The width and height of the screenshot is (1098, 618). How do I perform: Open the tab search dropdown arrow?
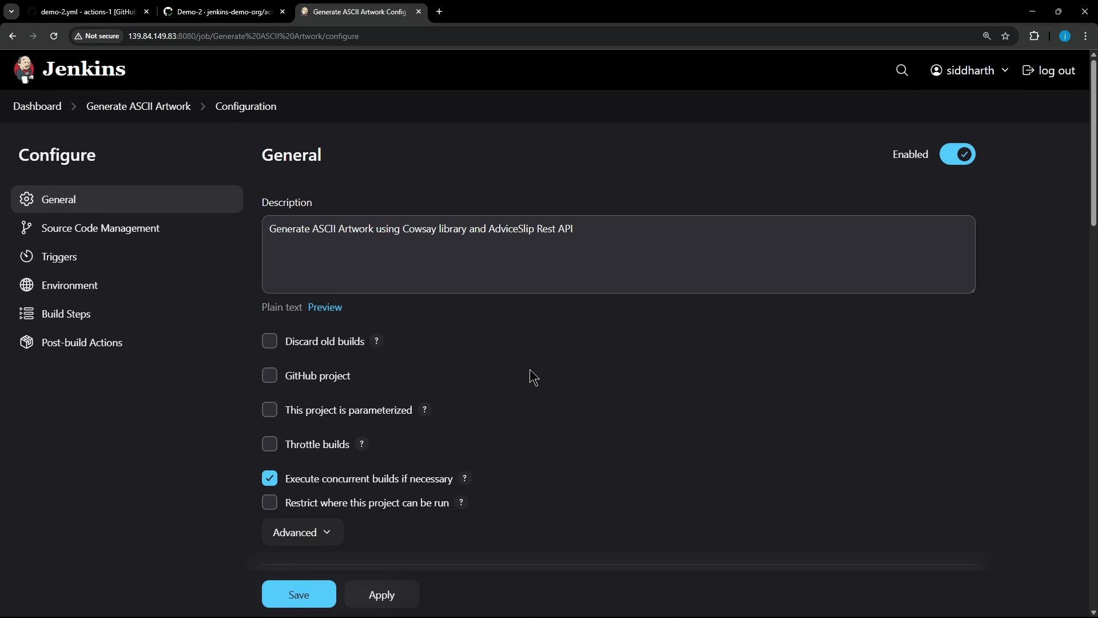coord(11,11)
